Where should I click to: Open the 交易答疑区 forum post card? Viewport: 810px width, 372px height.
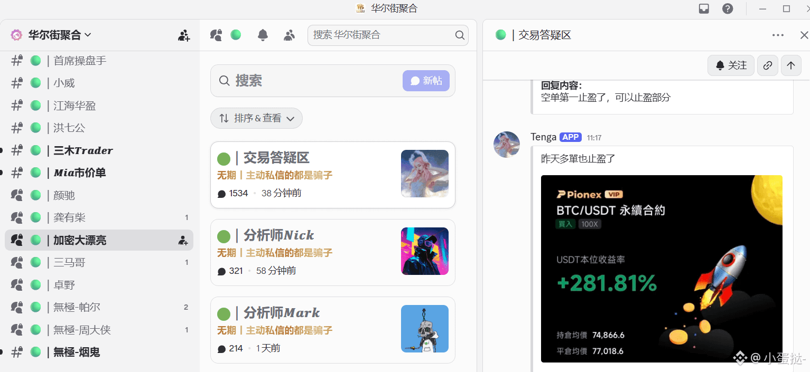pyautogui.click(x=333, y=175)
